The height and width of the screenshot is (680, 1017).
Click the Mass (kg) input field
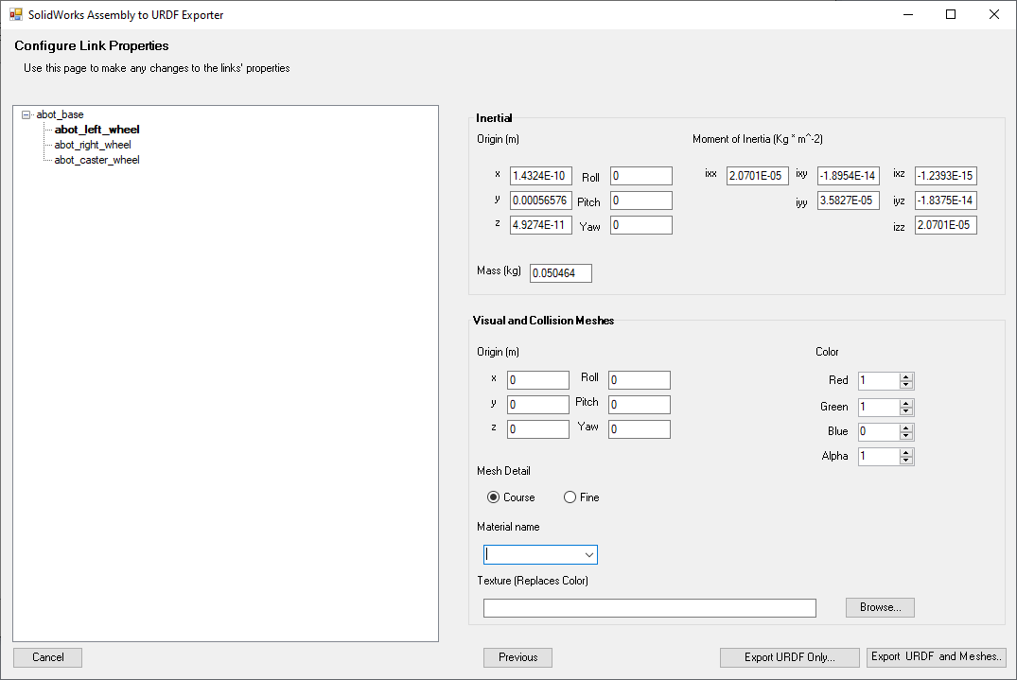tap(560, 273)
